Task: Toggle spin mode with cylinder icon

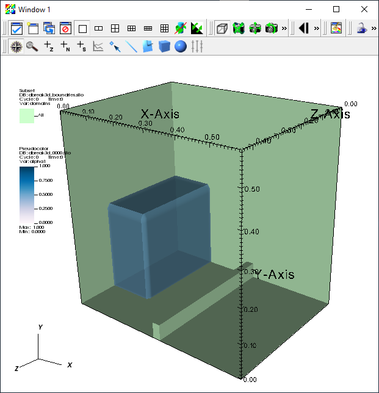Action: (181, 28)
